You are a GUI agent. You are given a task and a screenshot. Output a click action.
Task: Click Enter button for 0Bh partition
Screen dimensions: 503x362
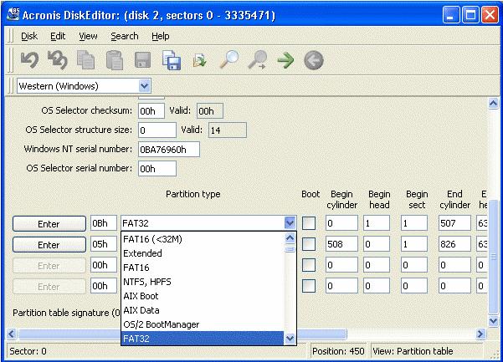tap(49, 223)
